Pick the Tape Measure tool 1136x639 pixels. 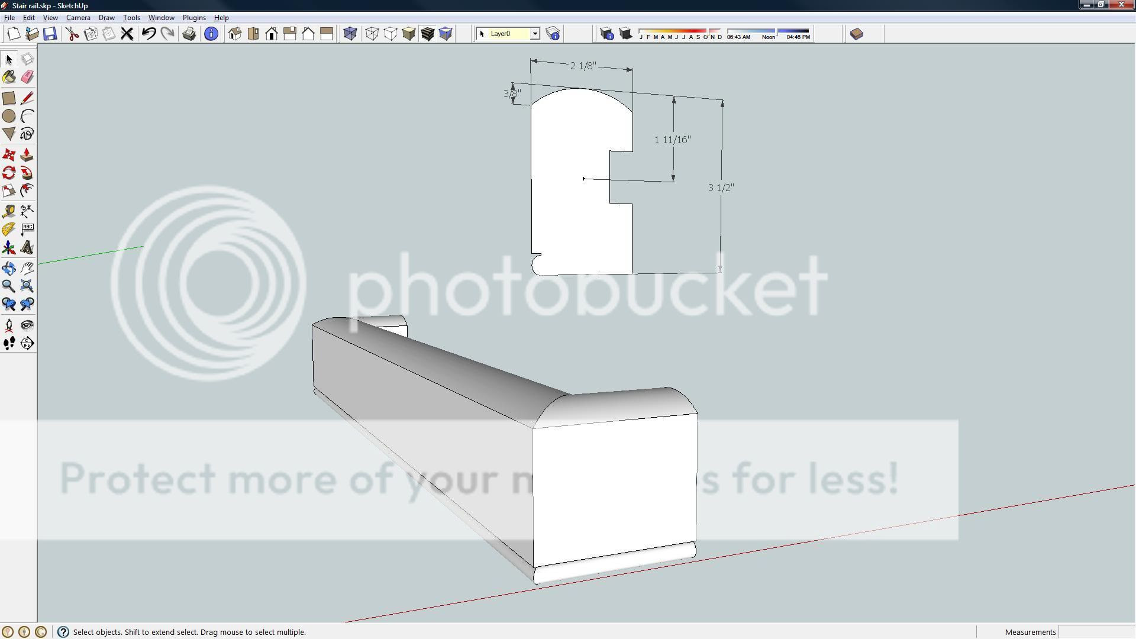[9, 211]
